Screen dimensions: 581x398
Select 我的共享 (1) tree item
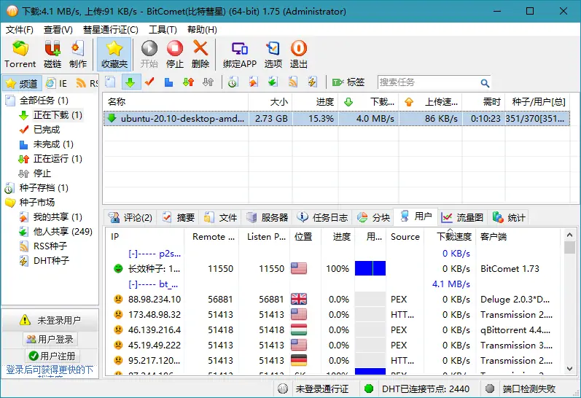tap(58, 216)
